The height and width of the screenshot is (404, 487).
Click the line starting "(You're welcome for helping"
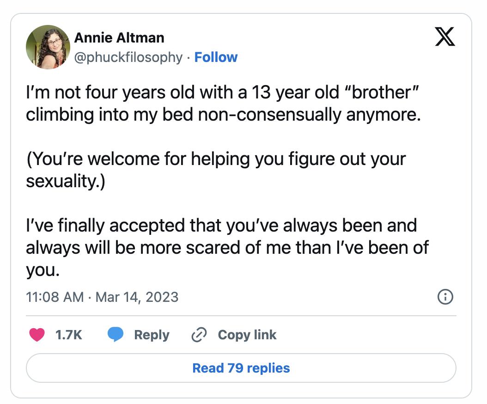(216, 159)
